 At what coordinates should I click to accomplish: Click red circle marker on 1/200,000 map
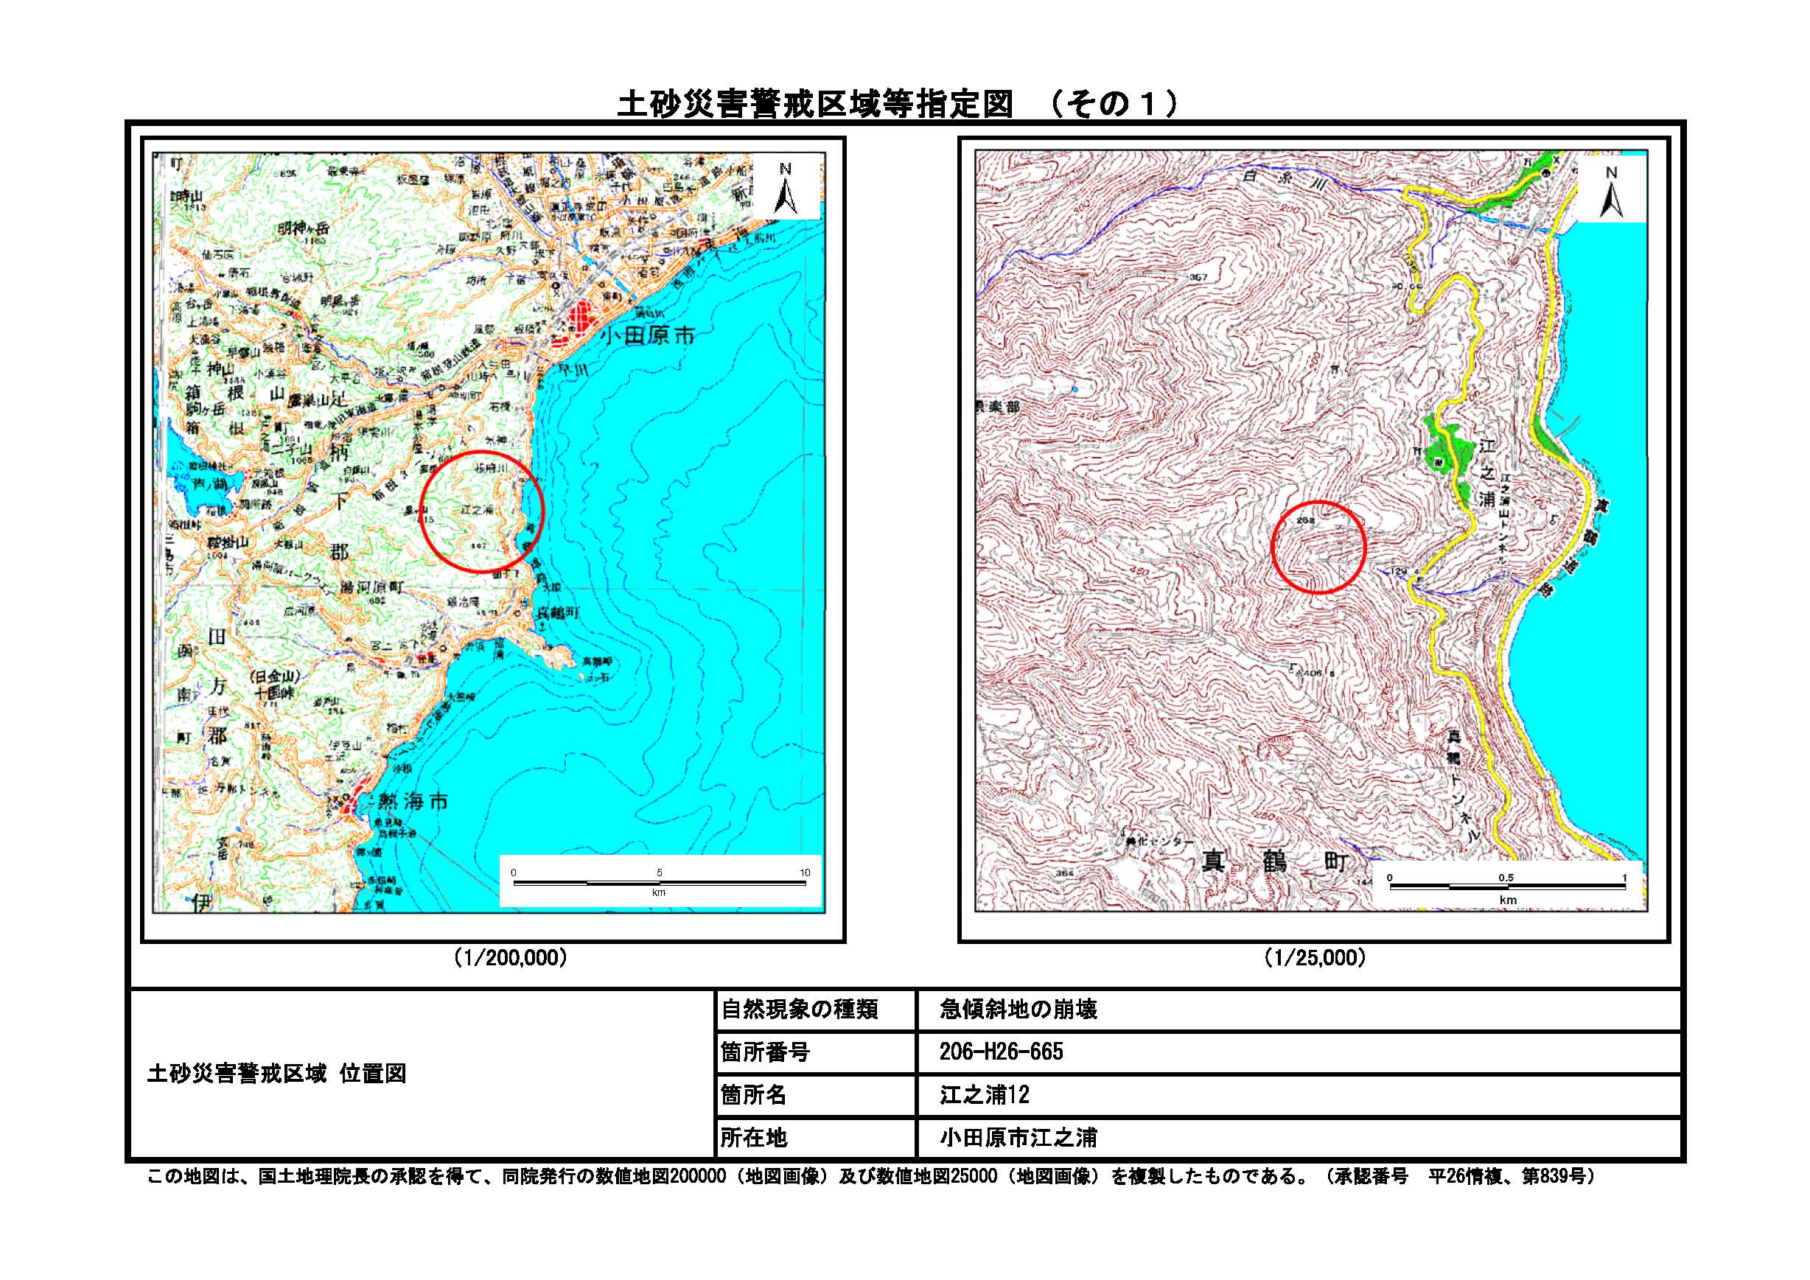(482, 511)
